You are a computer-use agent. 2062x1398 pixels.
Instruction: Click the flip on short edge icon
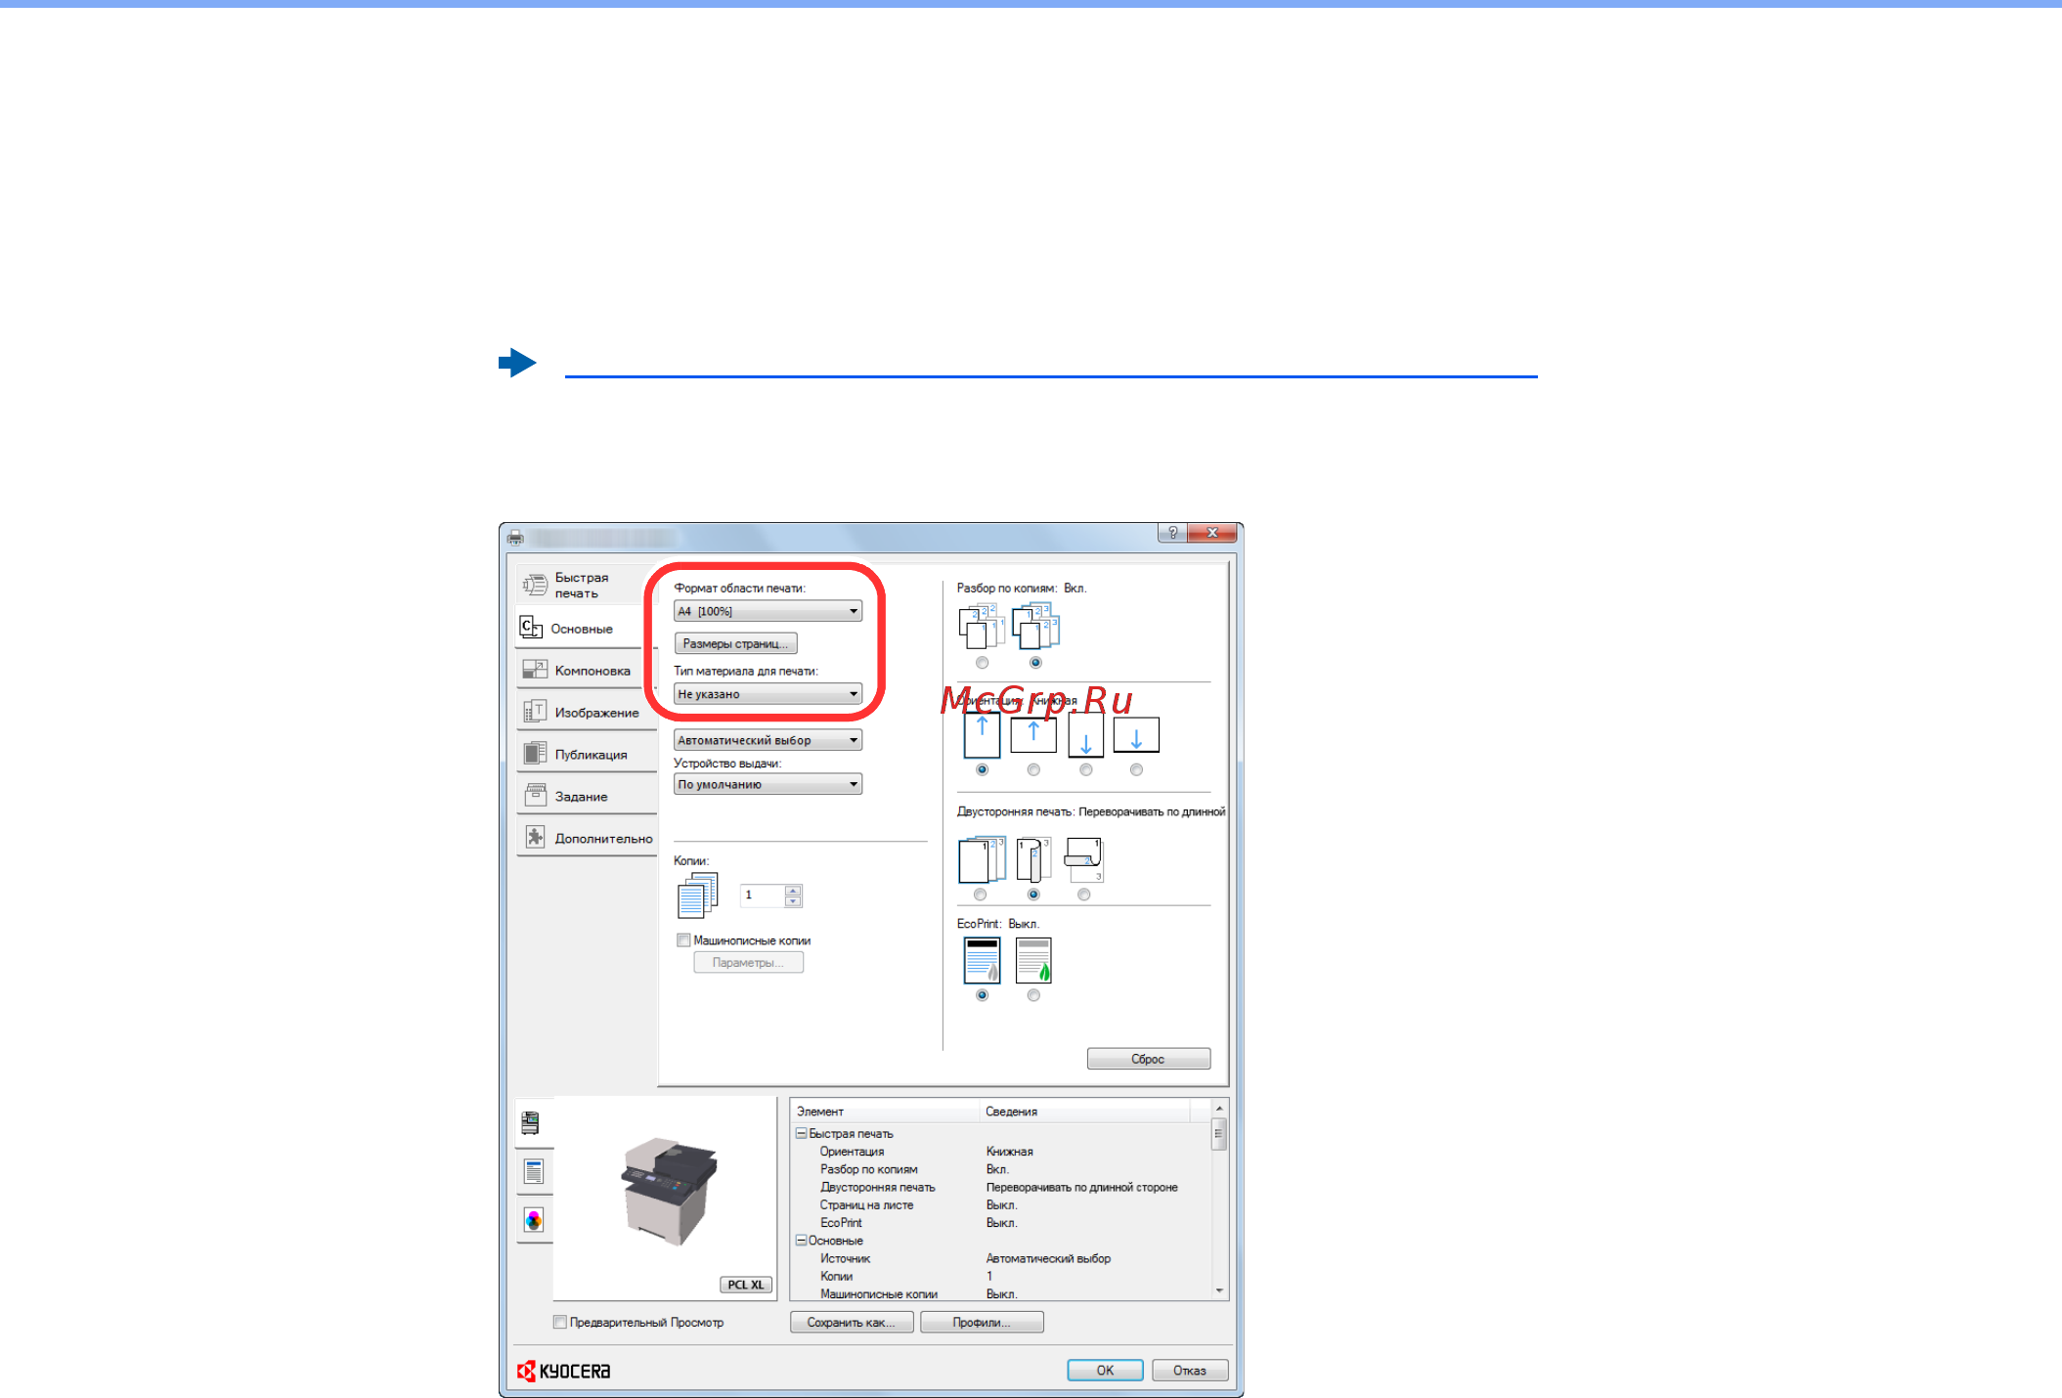pyautogui.click(x=1083, y=860)
